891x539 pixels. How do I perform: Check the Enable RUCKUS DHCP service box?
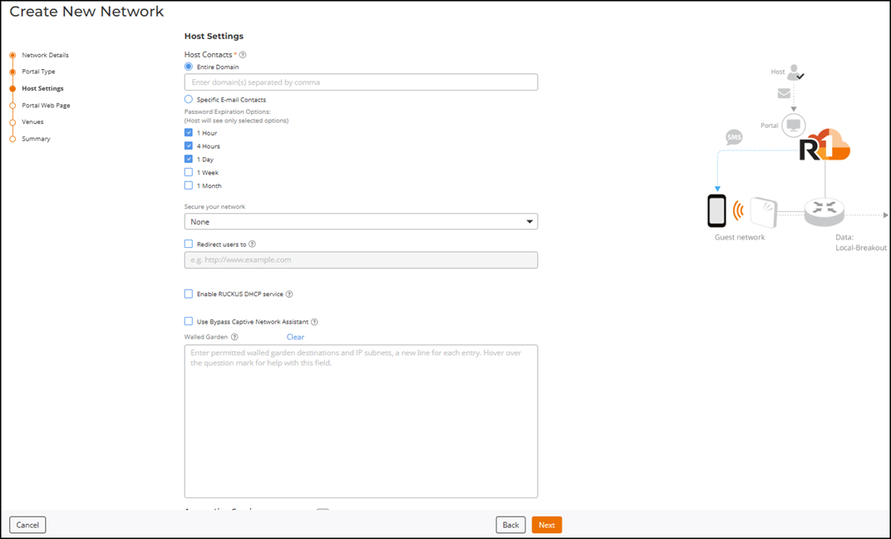click(189, 294)
